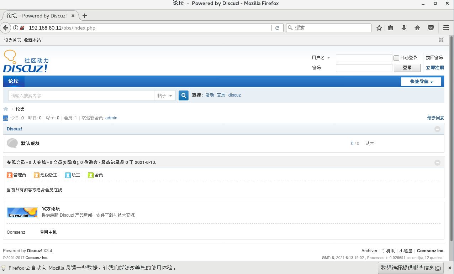Tick the 自动登录 checkbox
This screenshot has width=454, height=274.
396,58
